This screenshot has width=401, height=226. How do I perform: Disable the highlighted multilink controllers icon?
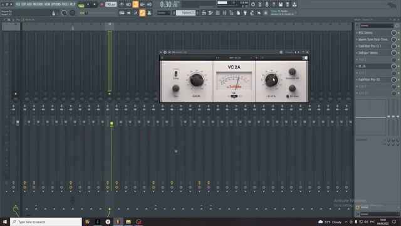tap(142, 13)
